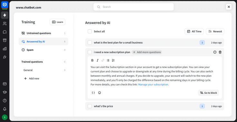Open the Manage your subscription link
The width and height of the screenshot is (237, 122).
click(153, 85)
